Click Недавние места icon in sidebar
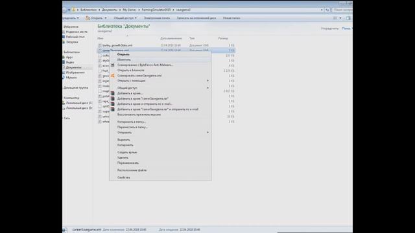This screenshot has width=415, height=233. click(64, 32)
